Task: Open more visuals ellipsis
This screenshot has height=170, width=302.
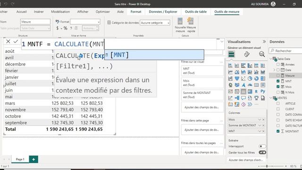Action: pos(256,104)
